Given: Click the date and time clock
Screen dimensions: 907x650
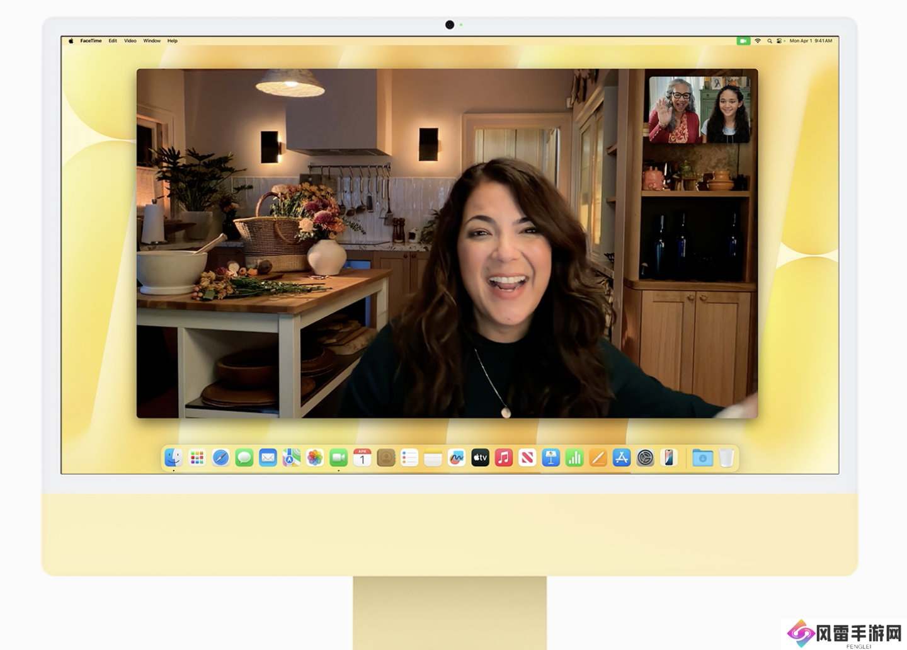Looking at the screenshot, I should 811,41.
